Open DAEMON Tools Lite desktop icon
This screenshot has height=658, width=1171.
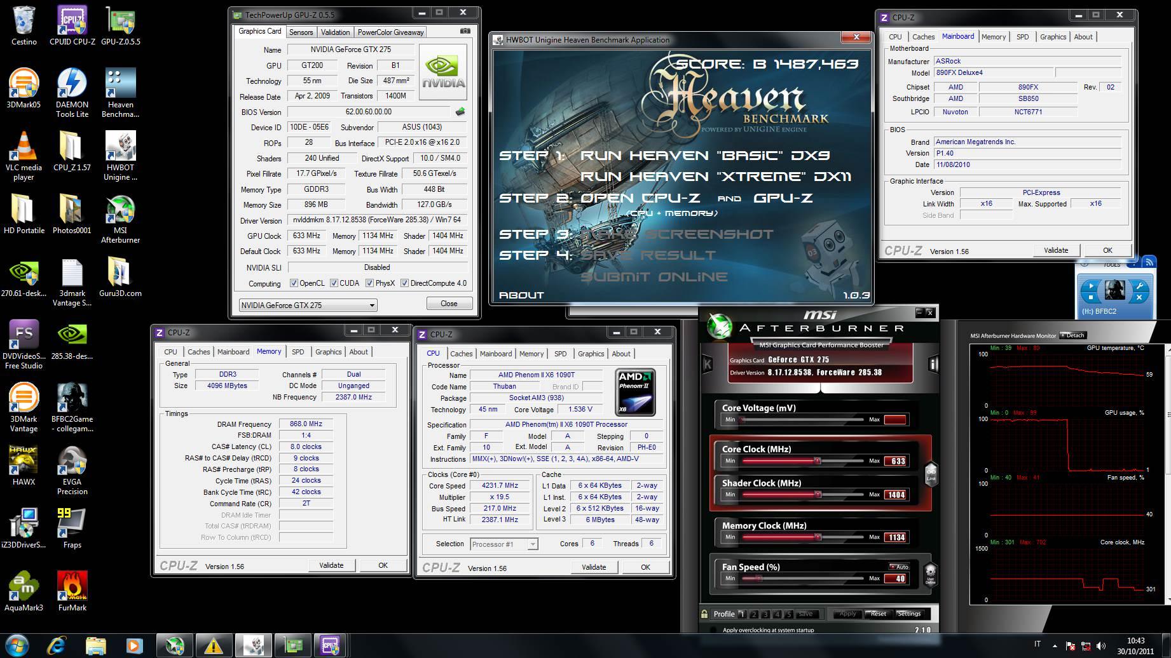(72, 93)
